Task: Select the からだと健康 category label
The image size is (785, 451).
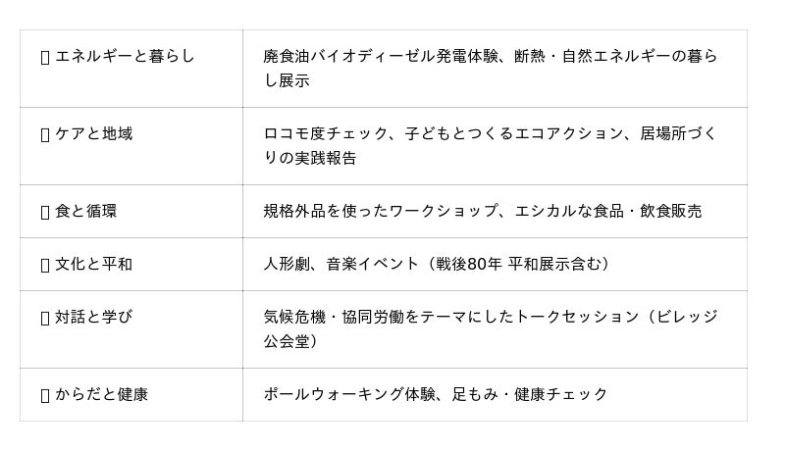Action: coord(101,394)
